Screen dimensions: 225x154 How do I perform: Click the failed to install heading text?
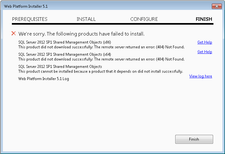(x=81, y=34)
